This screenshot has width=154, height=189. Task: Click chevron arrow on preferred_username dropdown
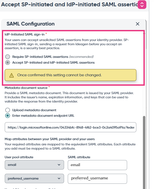[x=59, y=178]
